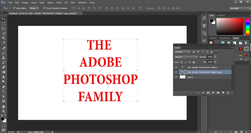251x133 pixels.
Task: Open the Window menu
Action: pyautogui.click(x=82, y=3)
